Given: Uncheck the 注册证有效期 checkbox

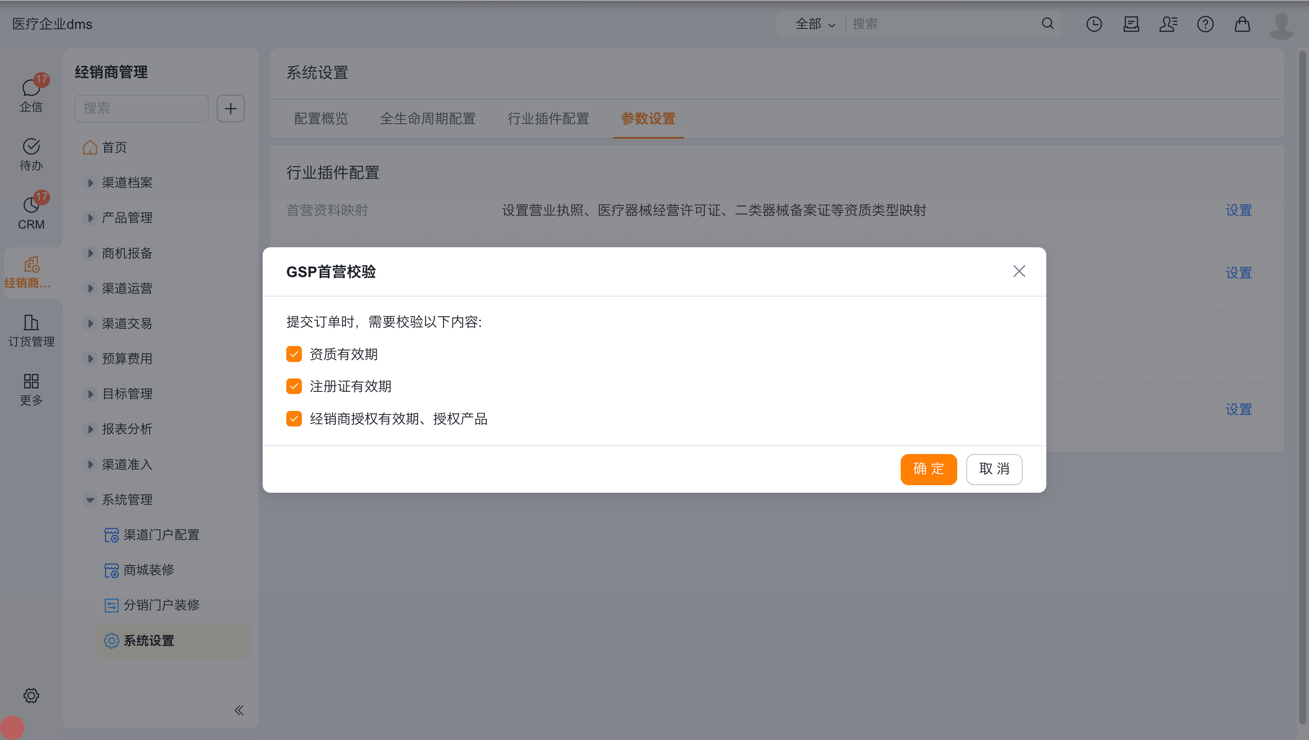Looking at the screenshot, I should 293,386.
